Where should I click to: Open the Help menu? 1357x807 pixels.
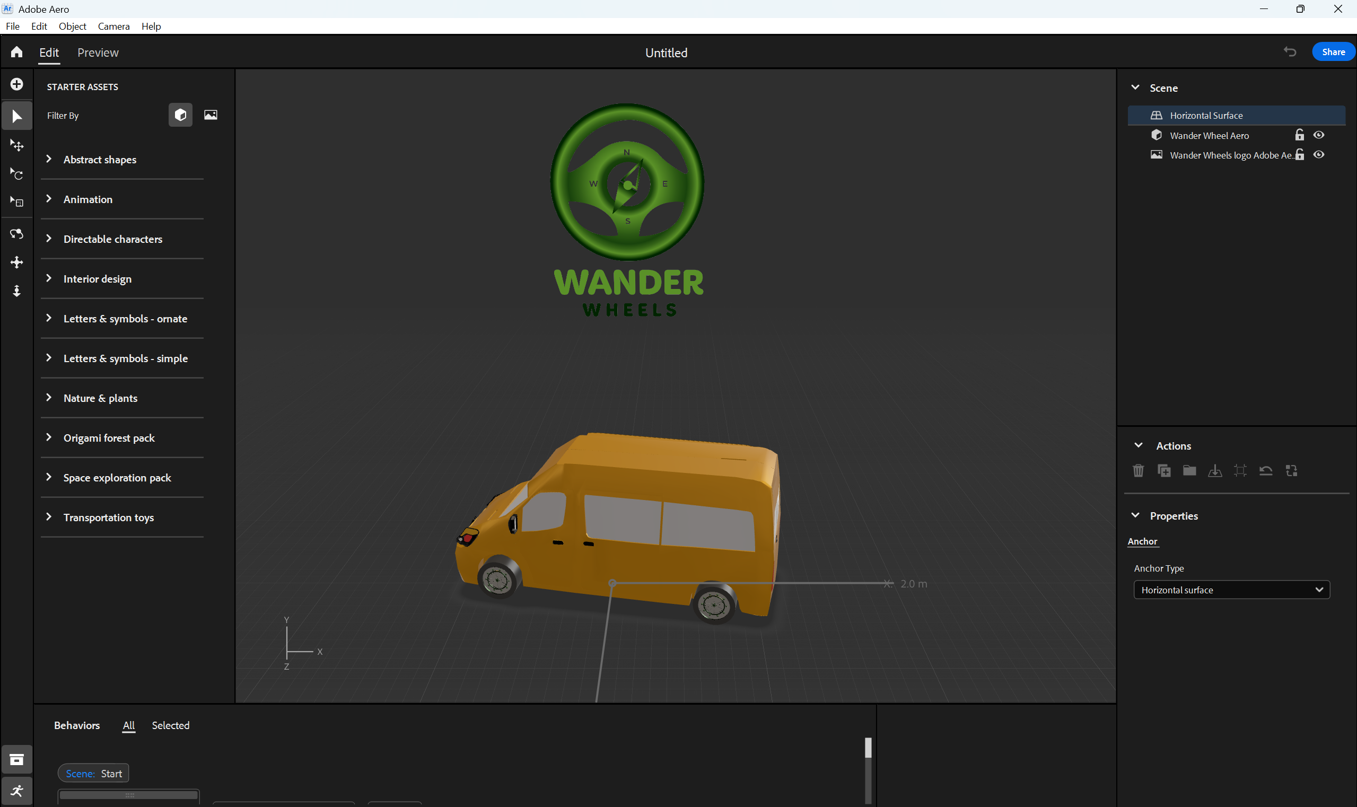[x=151, y=26]
